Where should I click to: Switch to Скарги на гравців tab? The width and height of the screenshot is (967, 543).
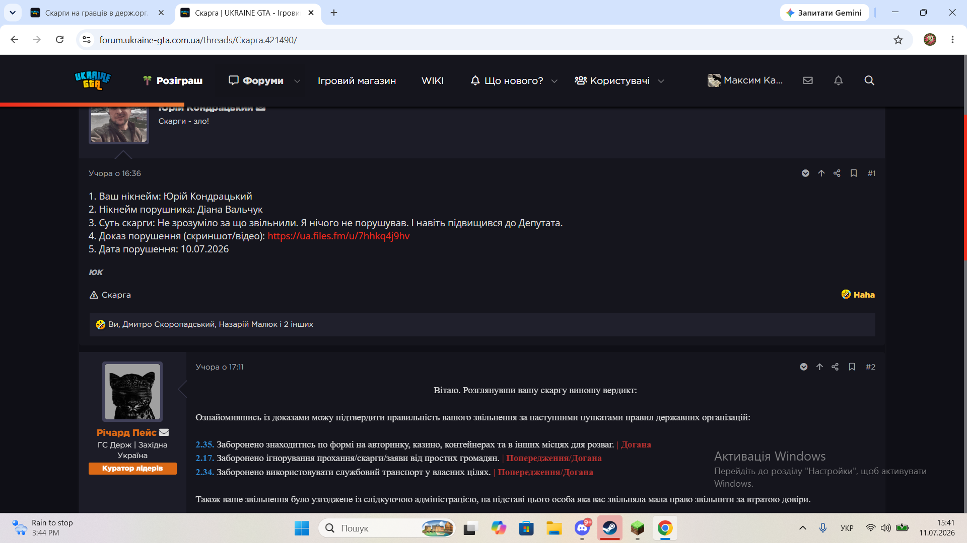[x=96, y=13]
